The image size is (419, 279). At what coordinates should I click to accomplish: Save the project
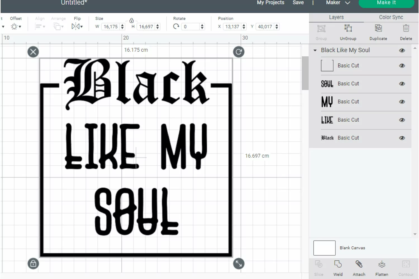[298, 3]
